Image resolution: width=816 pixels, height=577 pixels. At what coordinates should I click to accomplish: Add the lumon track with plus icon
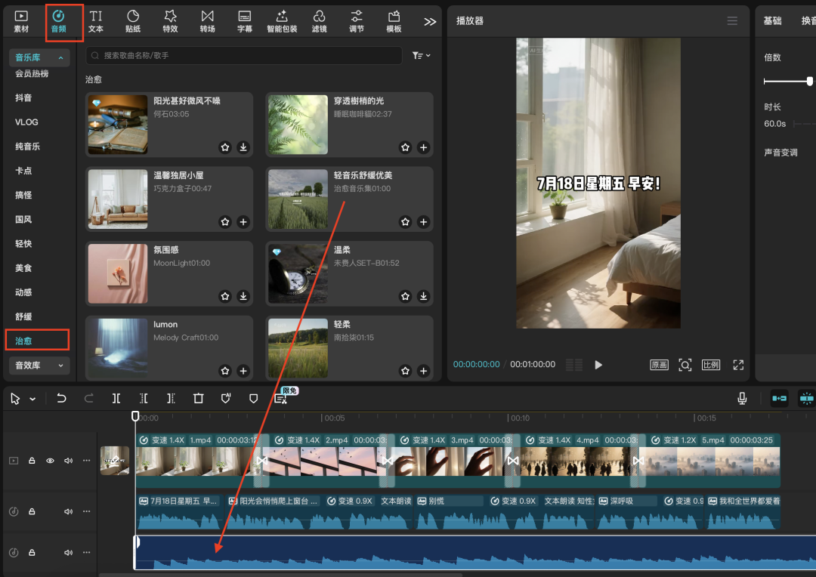tap(243, 371)
